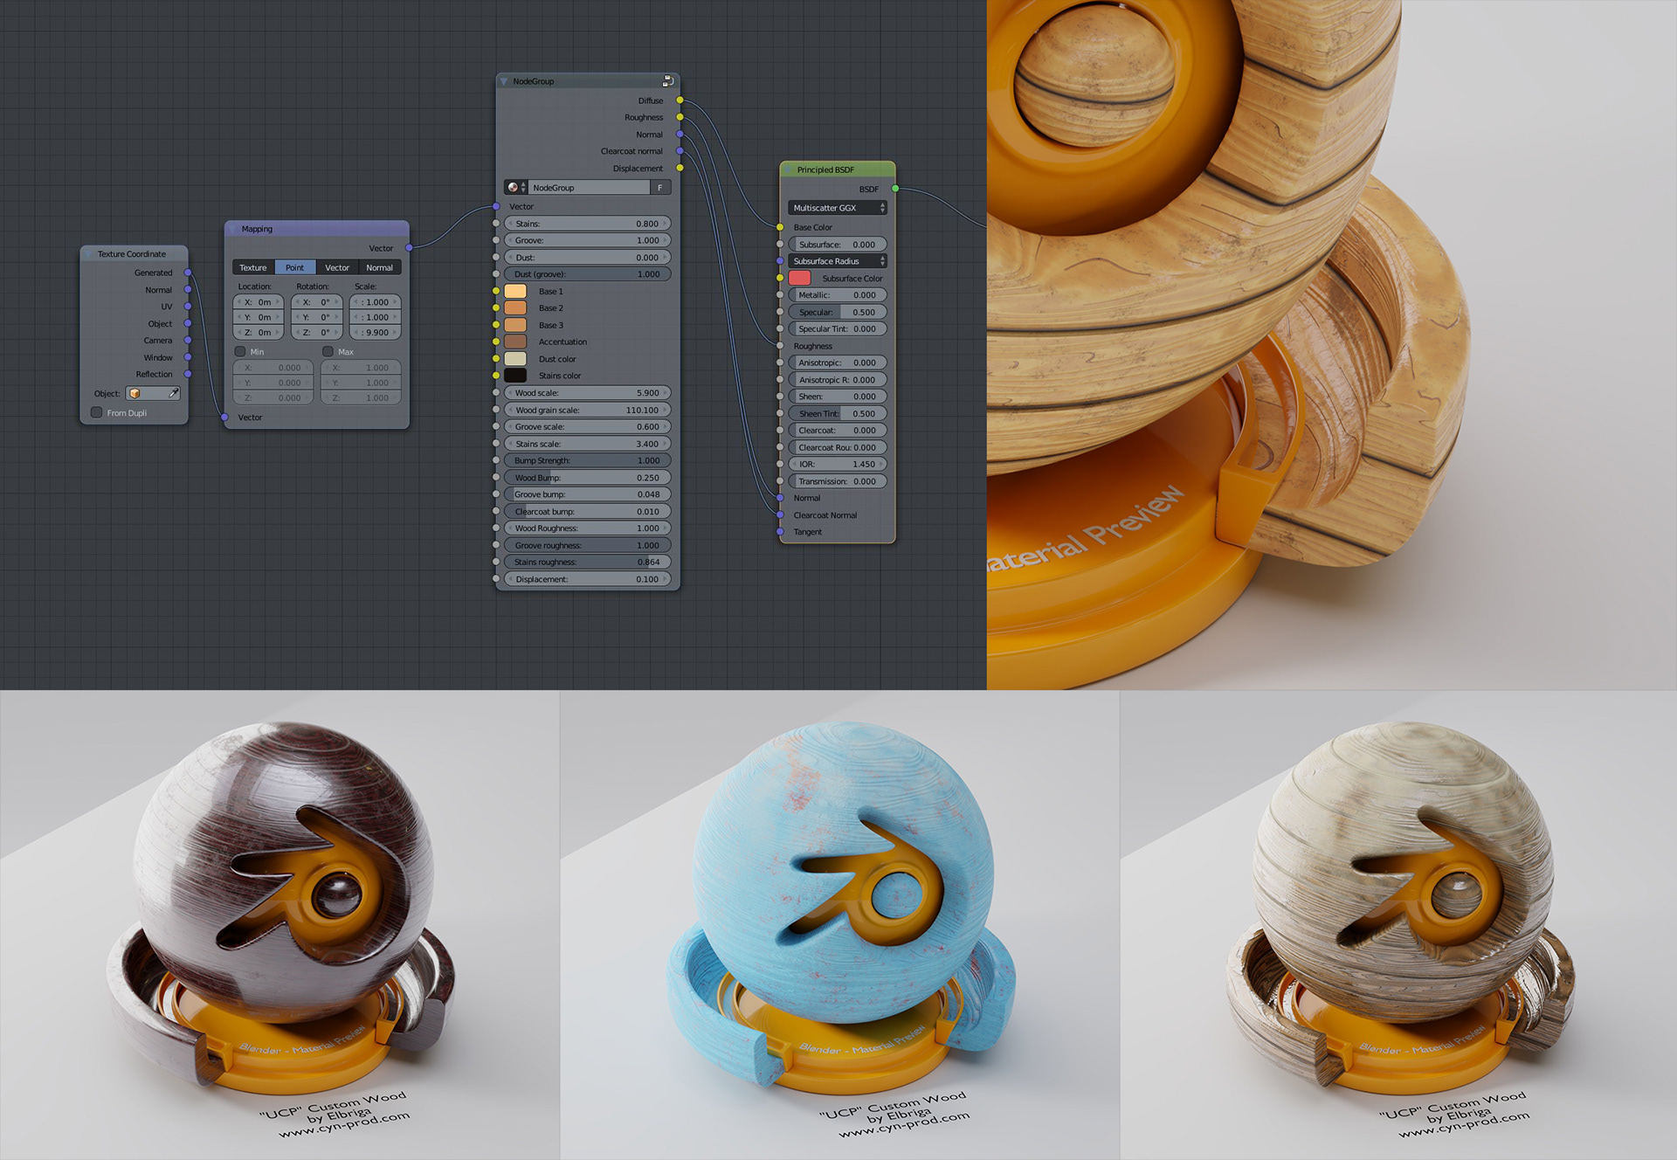The width and height of the screenshot is (1677, 1160).
Task: Click the Base Color input socket
Action: click(x=780, y=227)
